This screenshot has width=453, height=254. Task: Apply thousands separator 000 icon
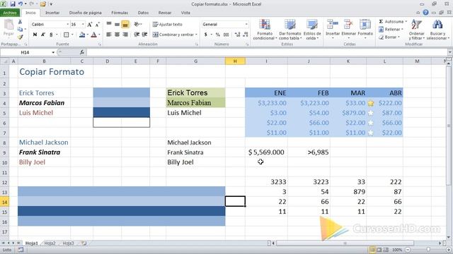(x=226, y=35)
